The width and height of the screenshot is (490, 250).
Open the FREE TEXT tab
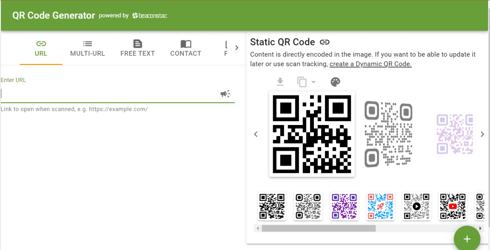[x=137, y=48]
